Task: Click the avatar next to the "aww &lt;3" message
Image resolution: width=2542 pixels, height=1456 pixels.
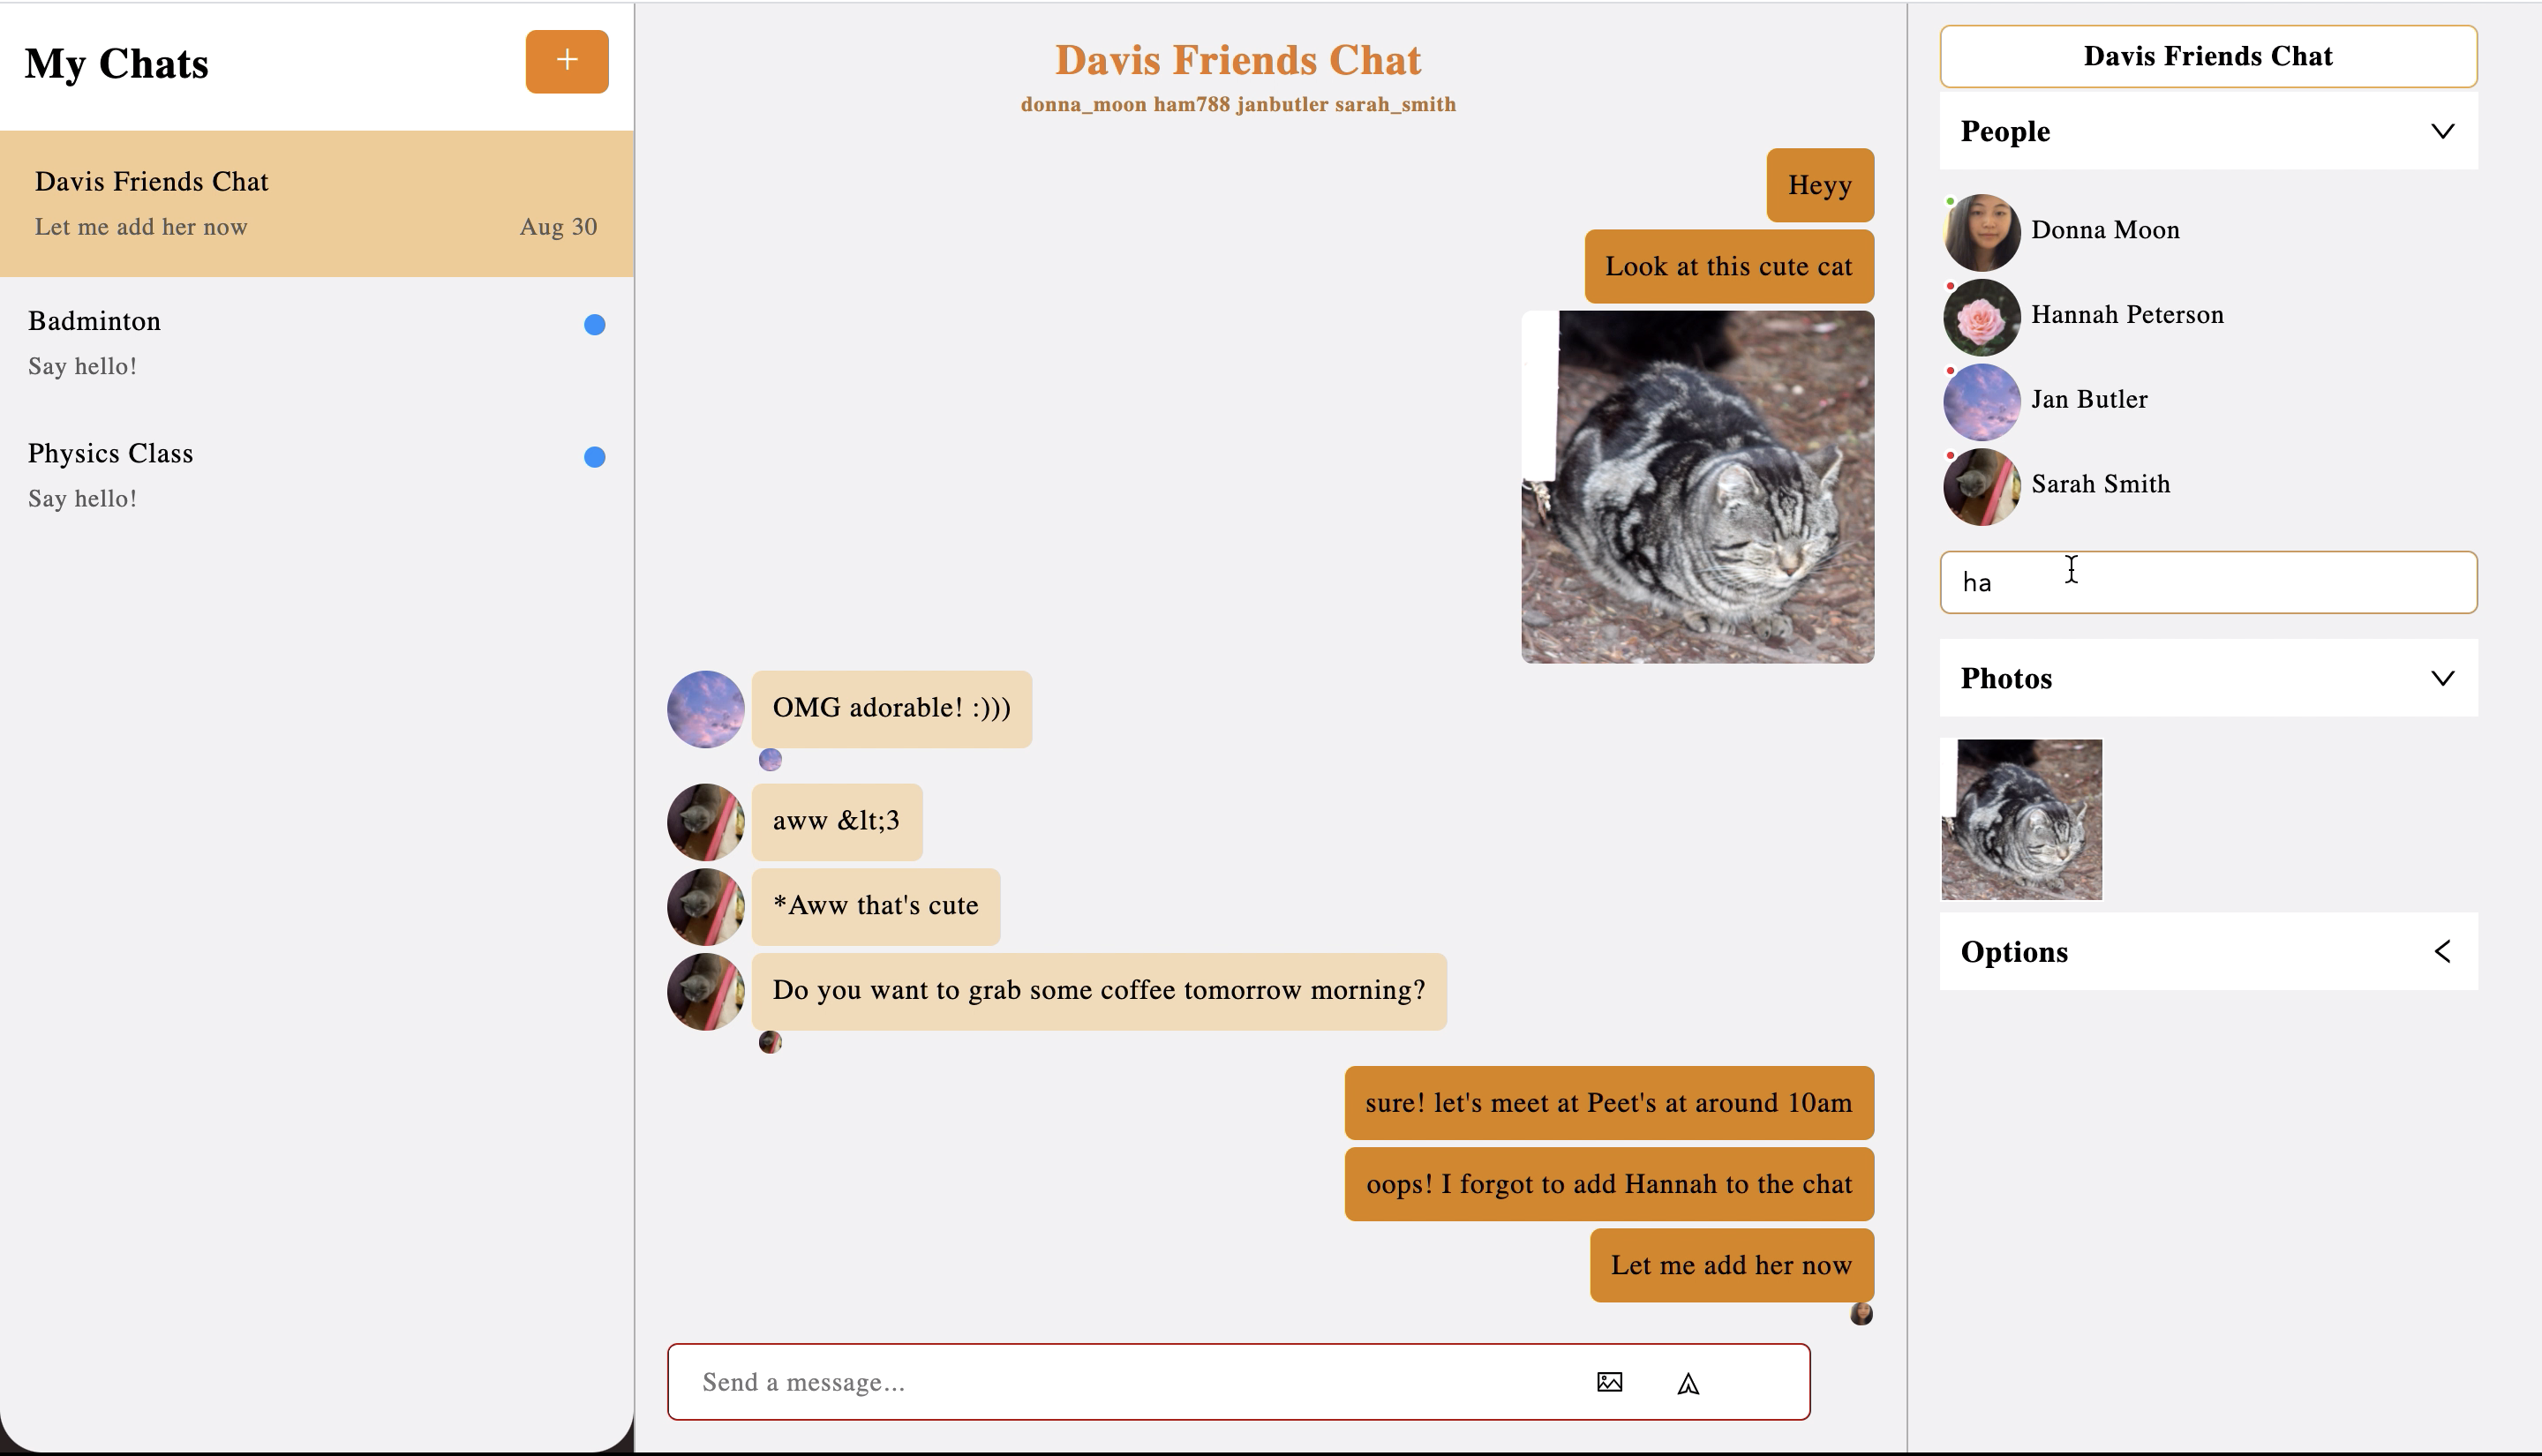Action: pos(704,821)
